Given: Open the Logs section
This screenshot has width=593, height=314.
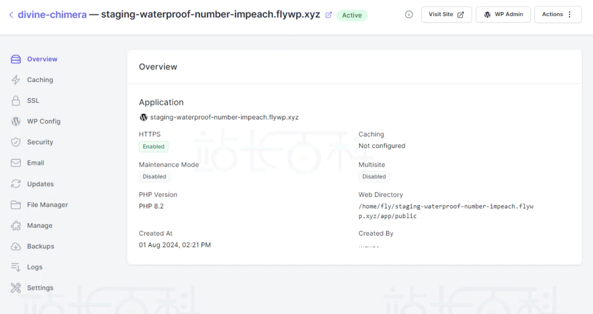Looking at the screenshot, I should (35, 267).
